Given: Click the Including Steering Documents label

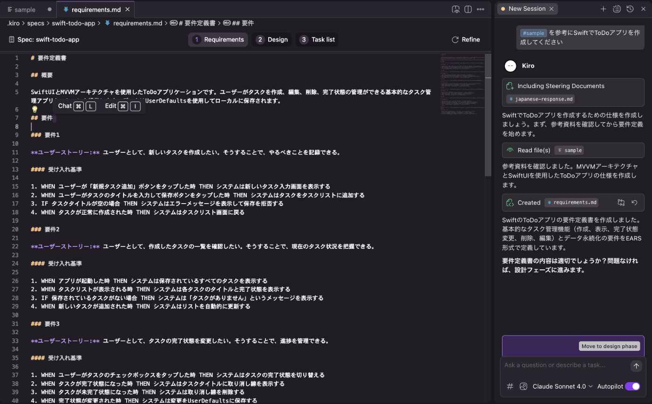Looking at the screenshot, I should pos(561,86).
